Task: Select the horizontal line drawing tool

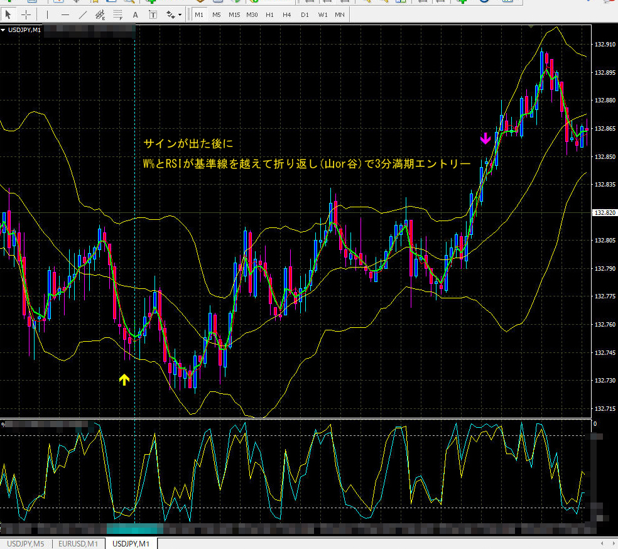Action: pos(65,15)
